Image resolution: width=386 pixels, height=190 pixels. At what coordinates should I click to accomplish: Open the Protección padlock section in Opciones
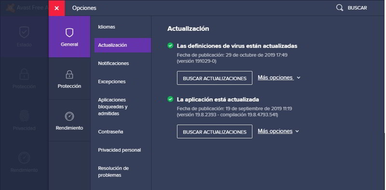[69, 79]
